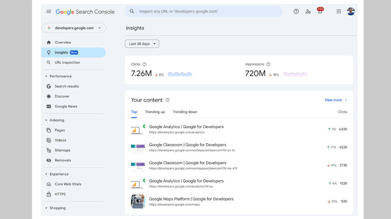Click the URL inspection magnifier icon
Viewport: 391px width, 219px height.
pos(48,62)
